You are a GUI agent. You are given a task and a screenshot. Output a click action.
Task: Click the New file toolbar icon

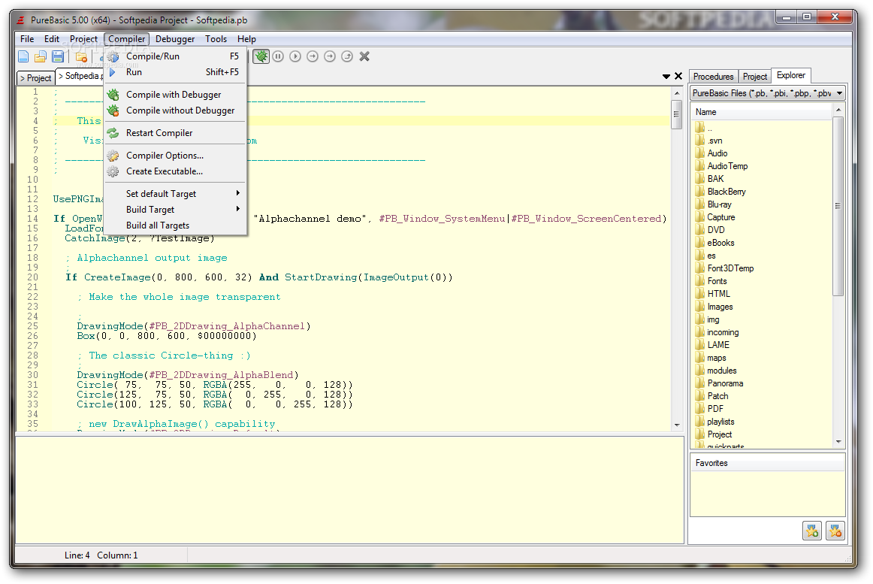point(23,56)
